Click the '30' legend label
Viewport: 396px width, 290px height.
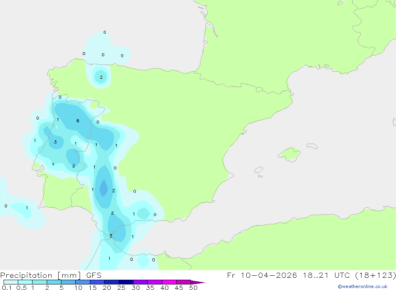tap(136, 288)
